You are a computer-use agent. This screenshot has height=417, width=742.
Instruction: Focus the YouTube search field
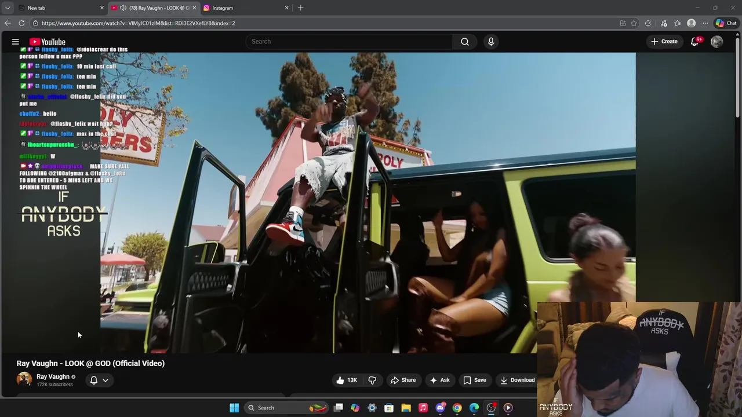[350, 42]
